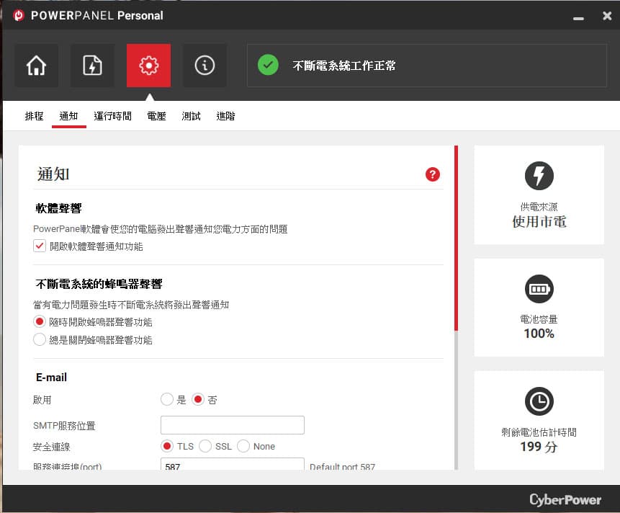Open the 進階 tab

(x=226, y=116)
